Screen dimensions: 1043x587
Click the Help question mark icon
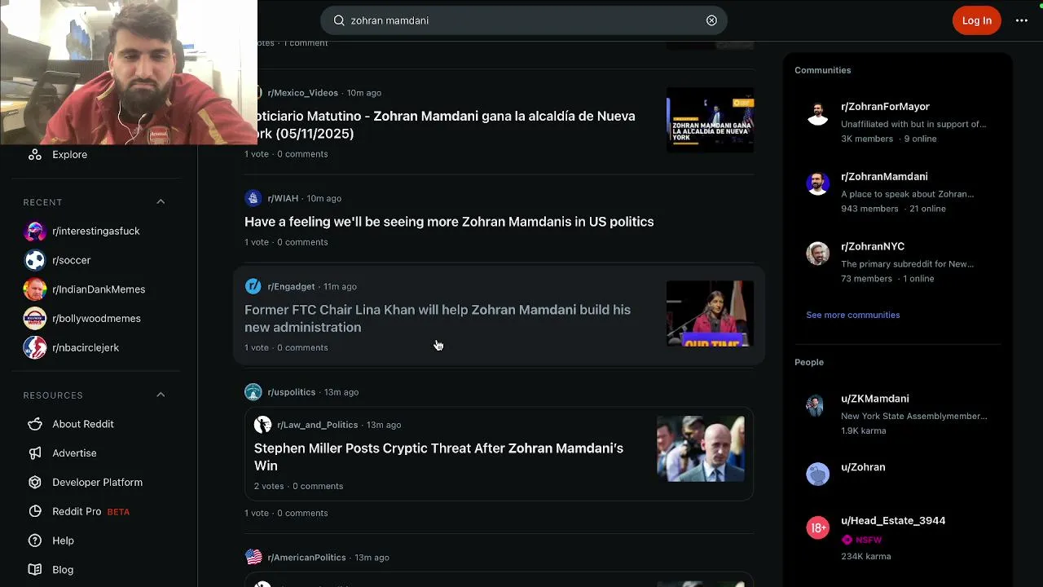[x=35, y=541]
